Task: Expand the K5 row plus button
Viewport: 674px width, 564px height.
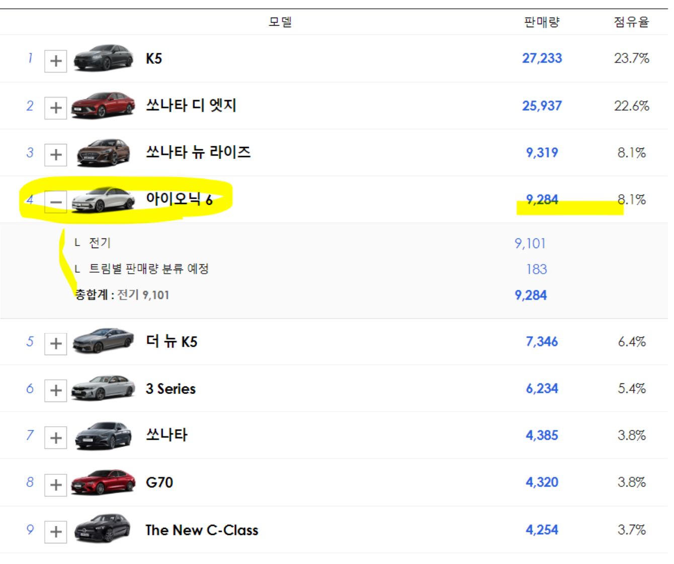Action: coord(56,61)
